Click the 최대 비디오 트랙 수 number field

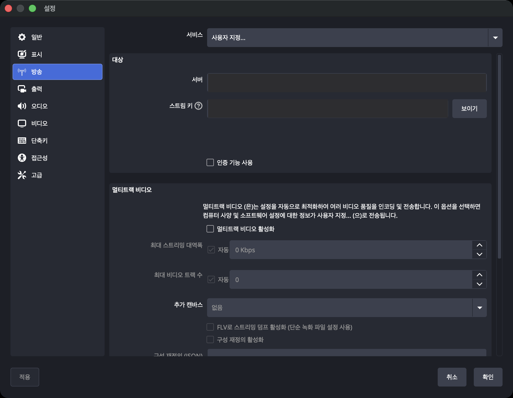pyautogui.click(x=351, y=279)
